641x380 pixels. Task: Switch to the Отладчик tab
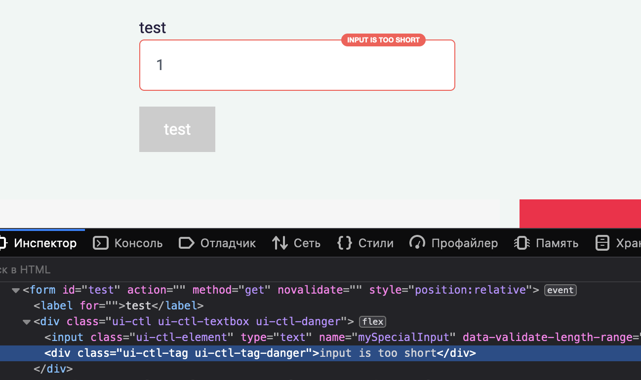tap(217, 243)
